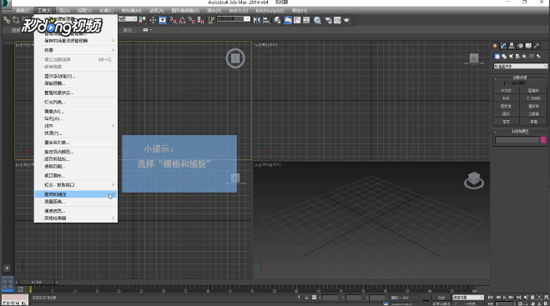The height and width of the screenshot is (306, 550).
Task: Open the Curve Editor icon
Action: [297, 20]
